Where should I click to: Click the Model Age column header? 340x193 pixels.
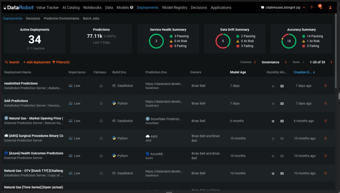pos(238,72)
